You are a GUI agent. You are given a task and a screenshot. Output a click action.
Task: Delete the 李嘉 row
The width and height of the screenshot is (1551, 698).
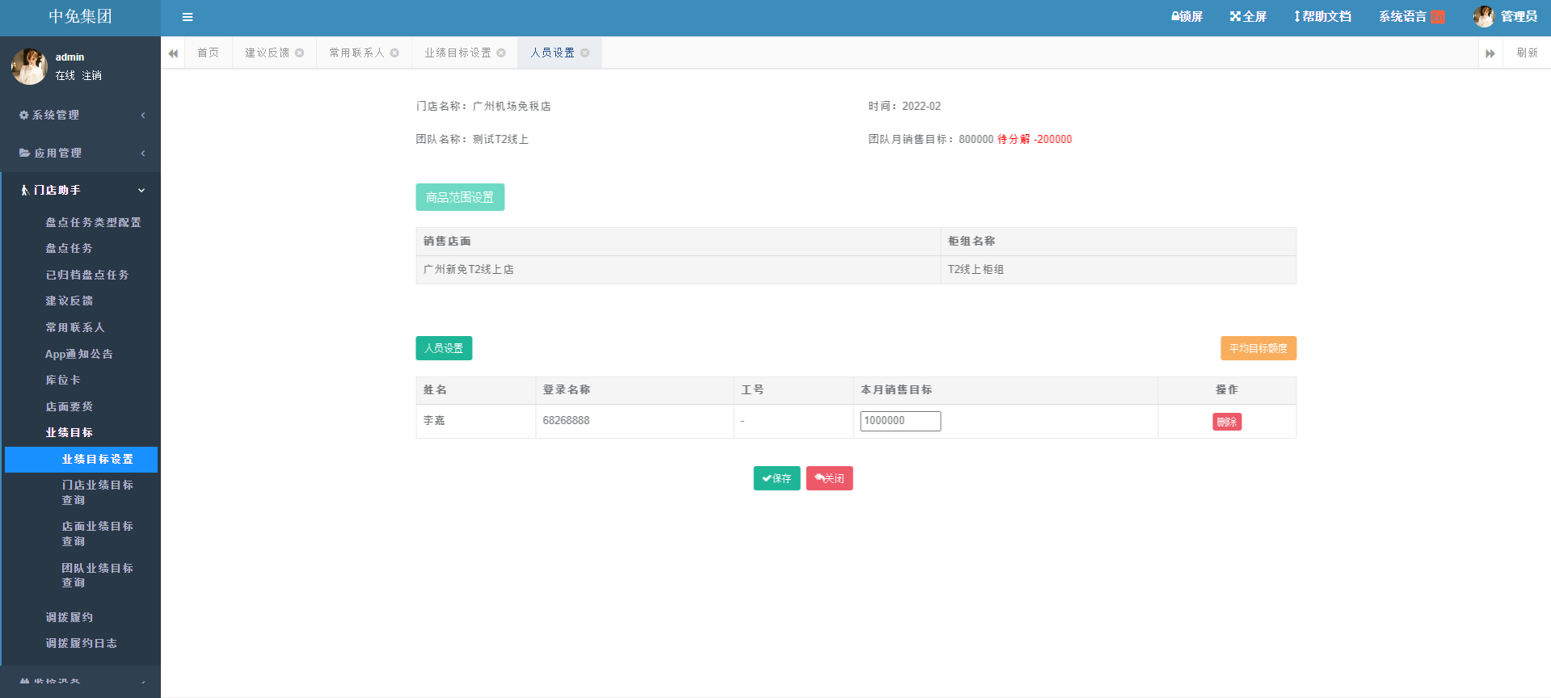pyautogui.click(x=1226, y=422)
